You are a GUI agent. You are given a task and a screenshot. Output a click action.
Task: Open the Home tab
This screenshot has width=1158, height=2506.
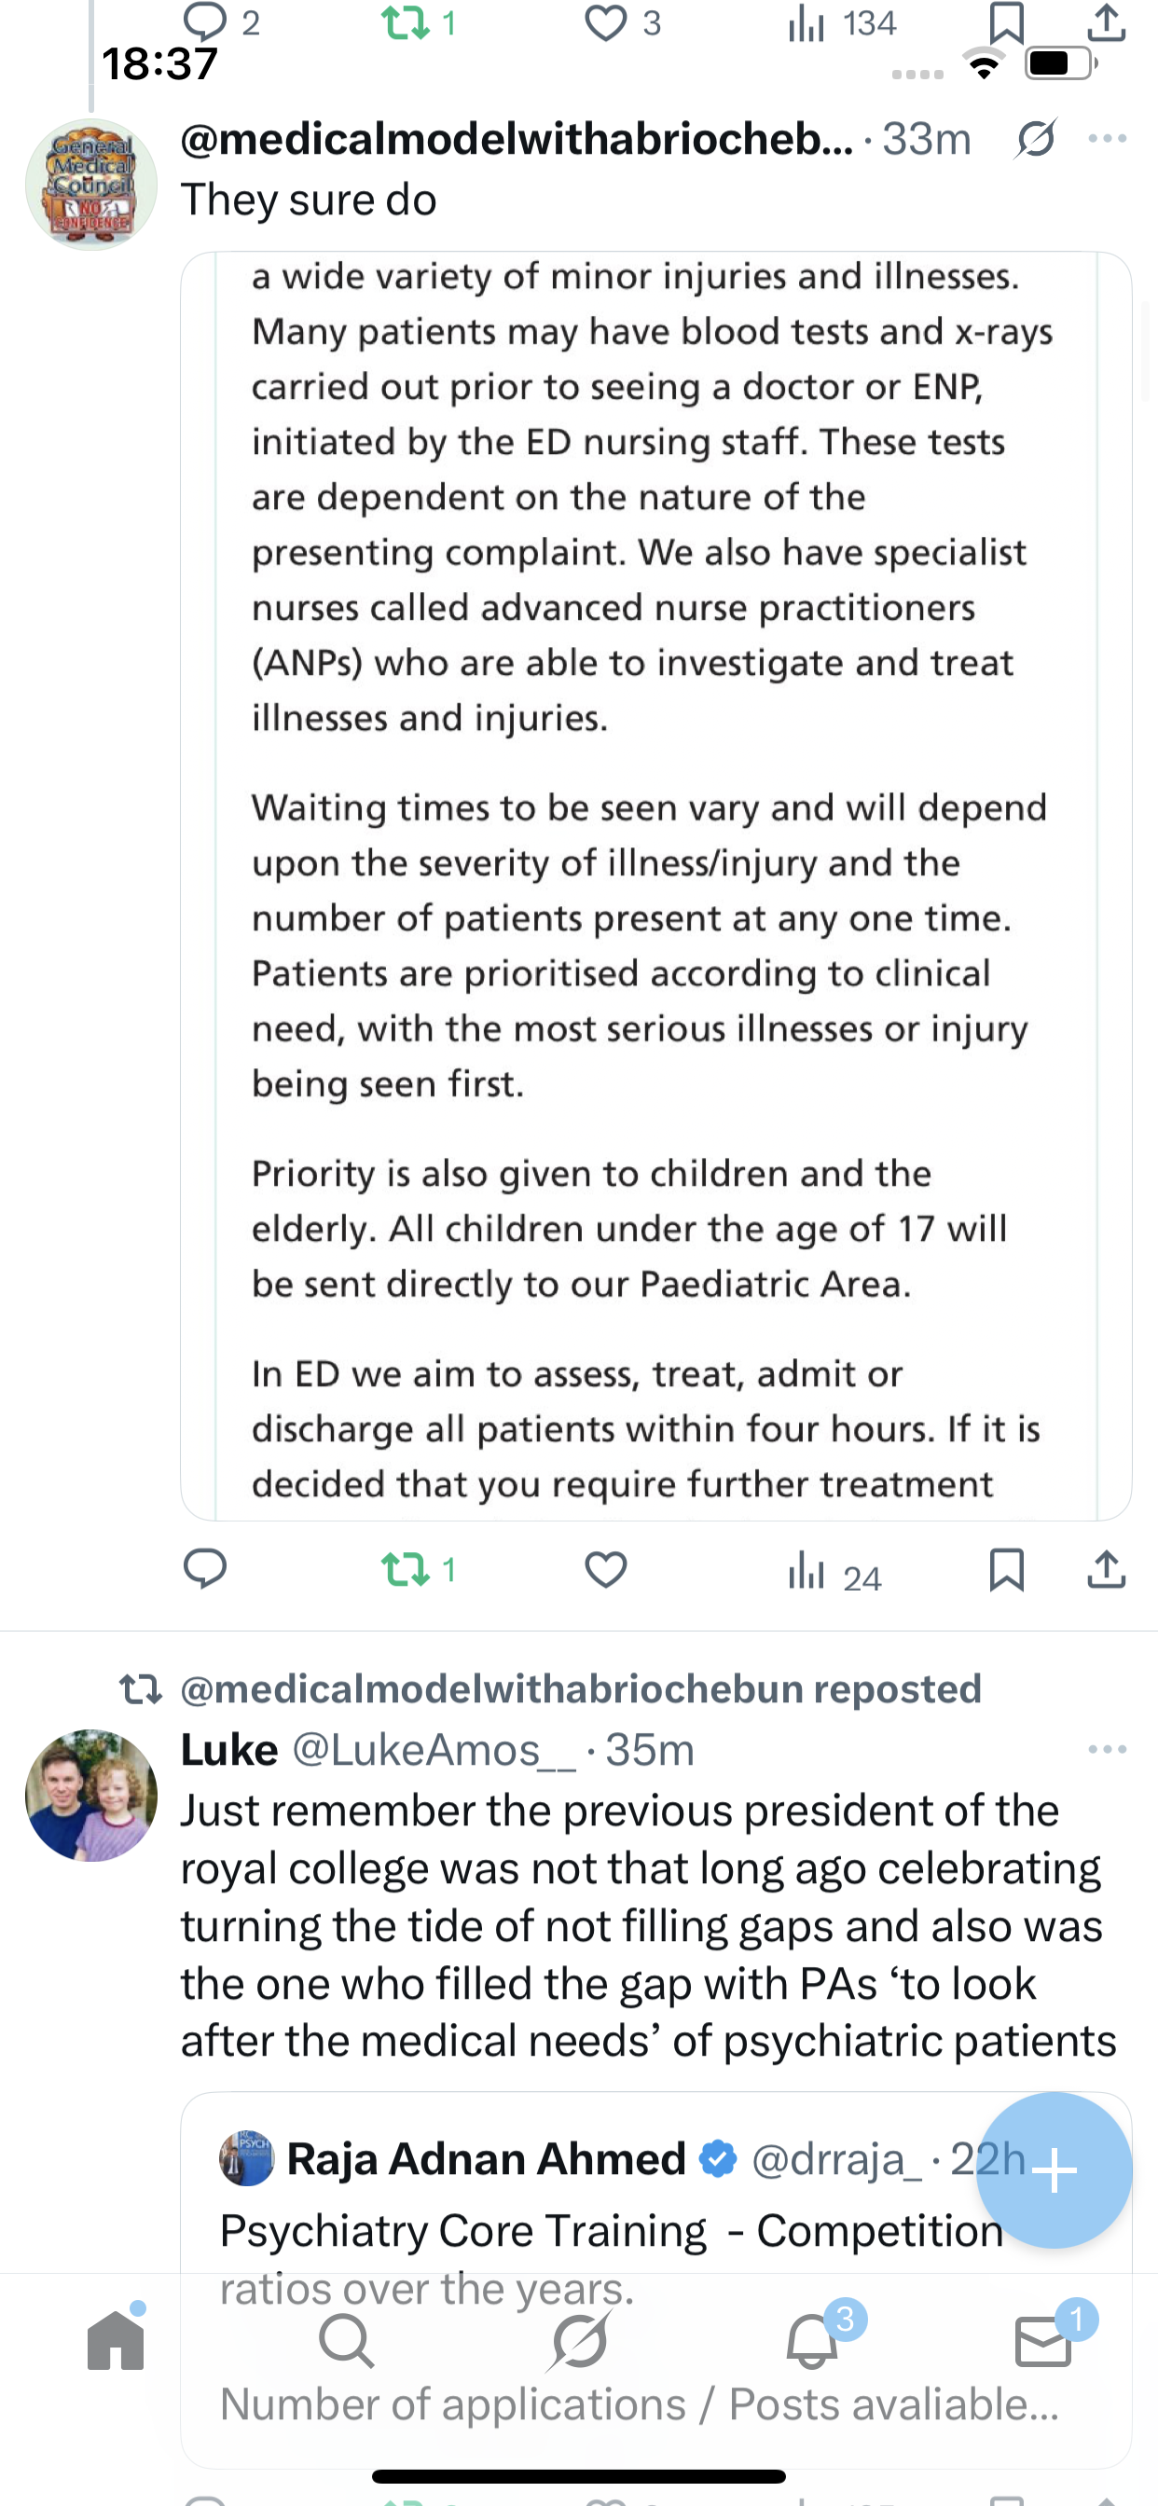click(116, 2340)
